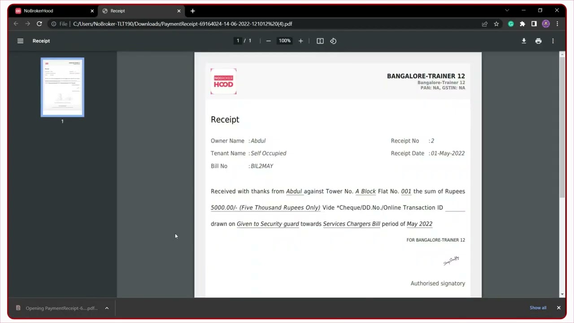Screen dimensions: 574x323
Task: Toggle the PDF sidebar menu icon
Action: coord(20,41)
